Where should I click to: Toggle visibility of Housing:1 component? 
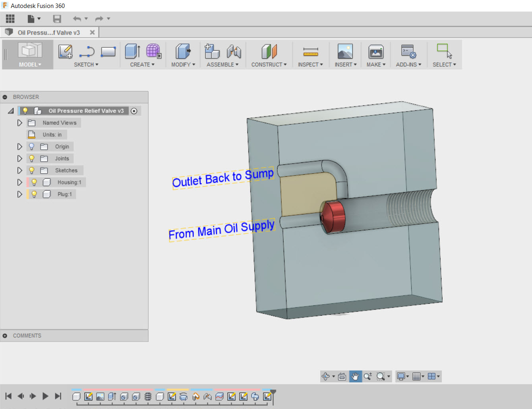pyautogui.click(x=34, y=182)
